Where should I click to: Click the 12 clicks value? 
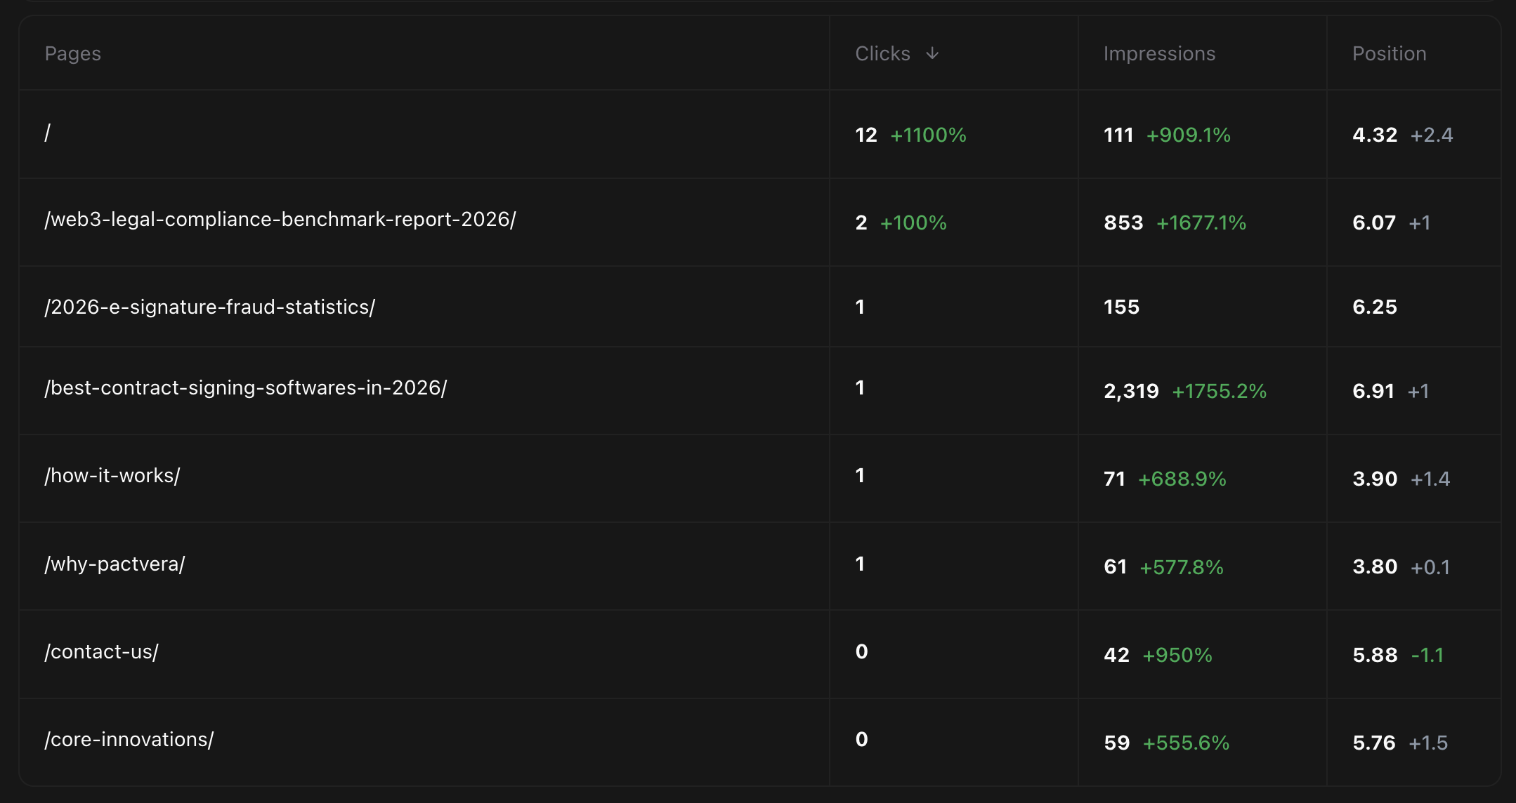[866, 135]
